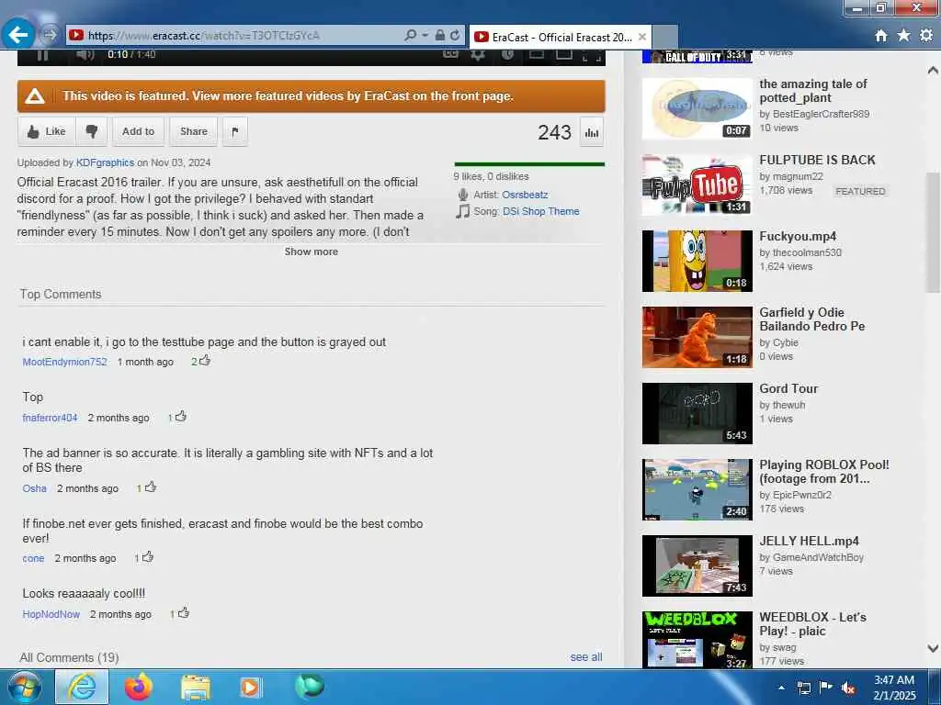Report the video using the flag icon
The height and width of the screenshot is (705, 941).
point(235,131)
